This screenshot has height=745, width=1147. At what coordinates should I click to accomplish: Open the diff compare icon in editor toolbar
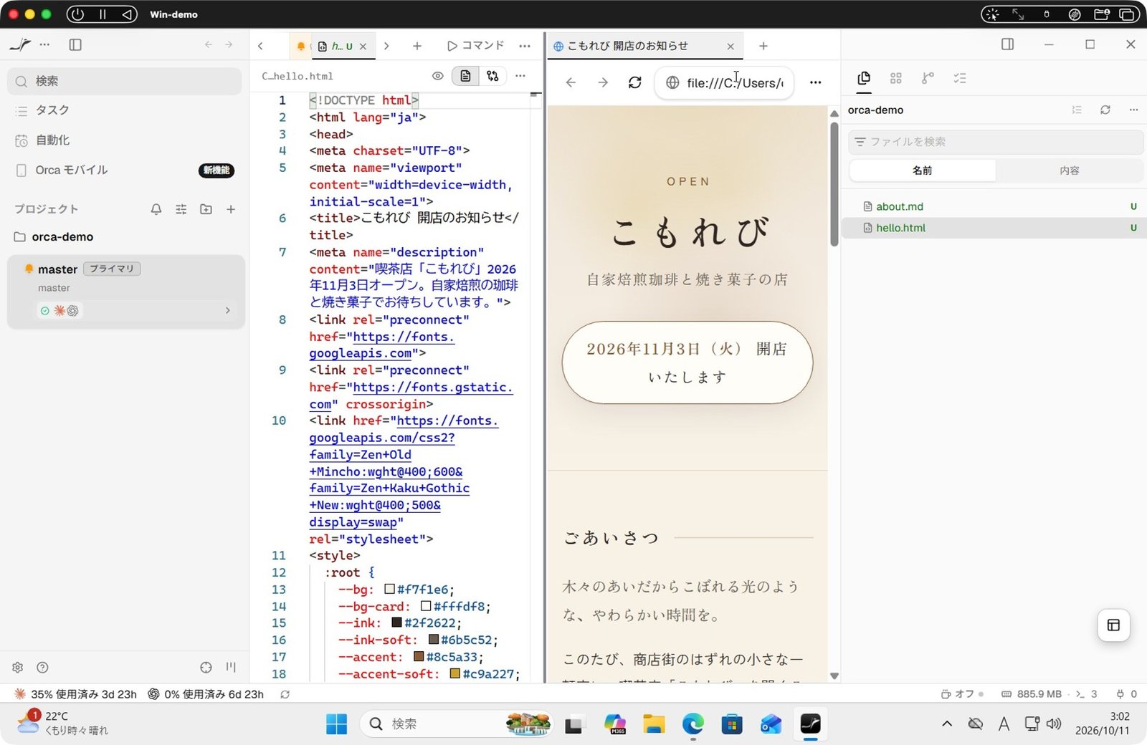492,76
